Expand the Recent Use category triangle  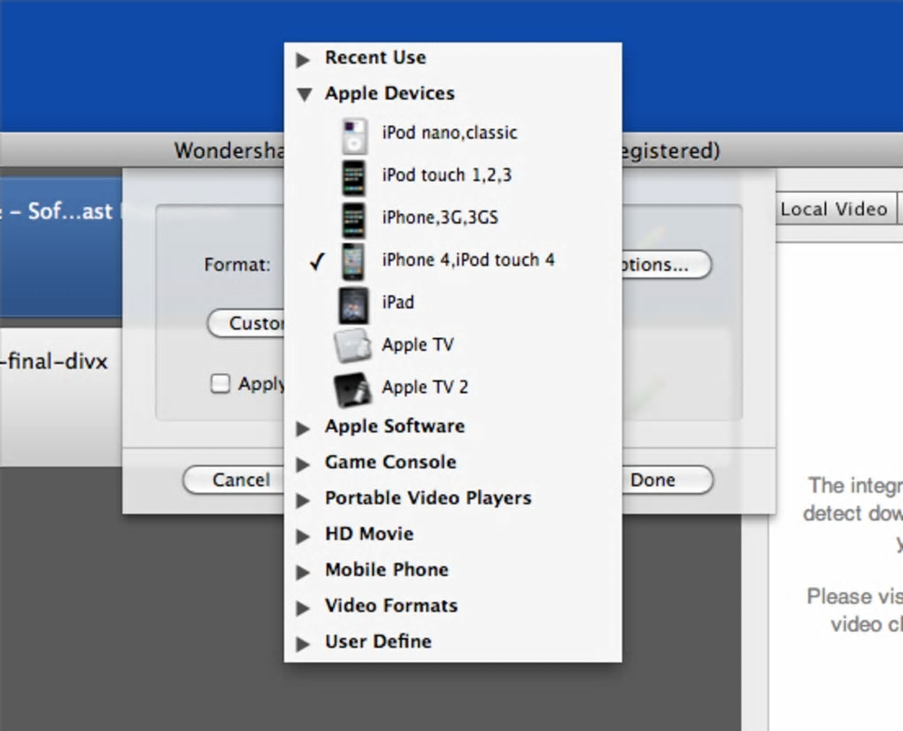[303, 59]
